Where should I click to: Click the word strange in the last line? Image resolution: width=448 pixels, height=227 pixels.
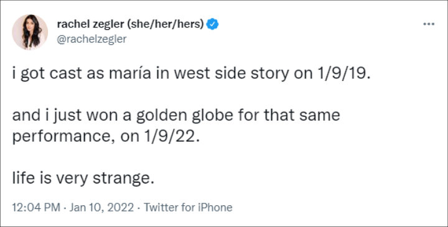[x=121, y=180]
